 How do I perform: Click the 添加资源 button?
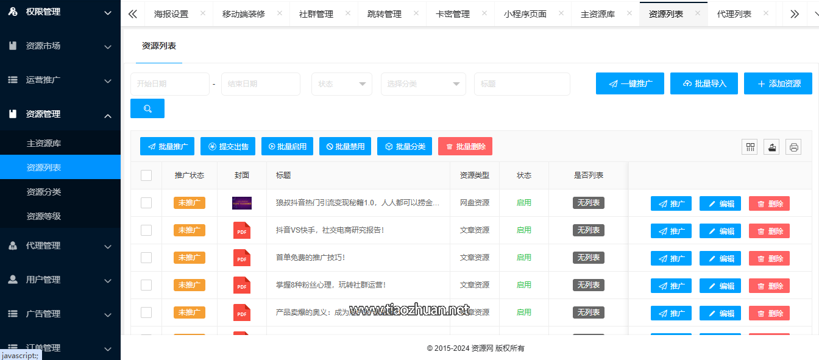[x=778, y=83]
